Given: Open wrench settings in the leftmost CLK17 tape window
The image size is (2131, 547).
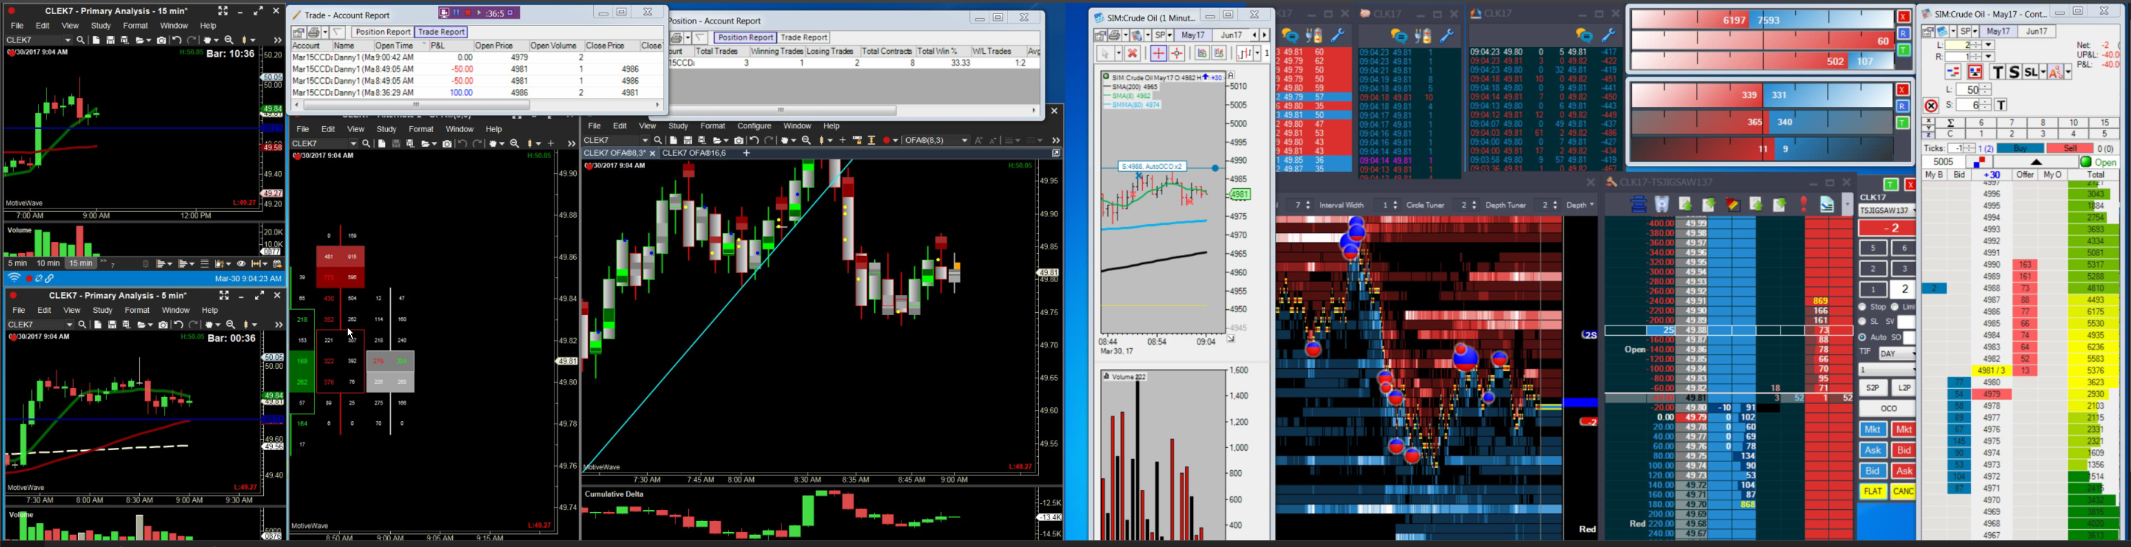Looking at the screenshot, I should tap(1338, 35).
